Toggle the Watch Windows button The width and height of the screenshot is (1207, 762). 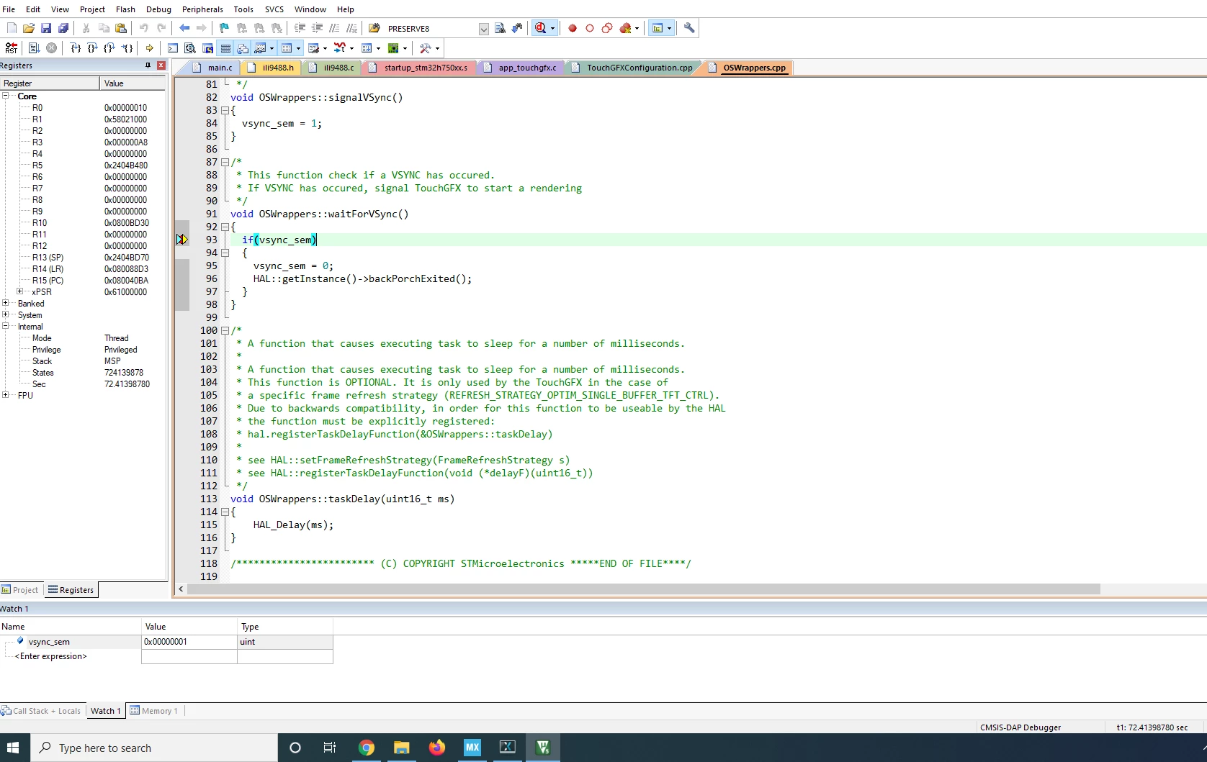tap(260, 48)
